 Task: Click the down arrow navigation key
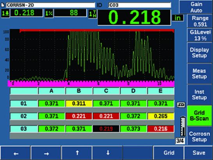click(108, 153)
